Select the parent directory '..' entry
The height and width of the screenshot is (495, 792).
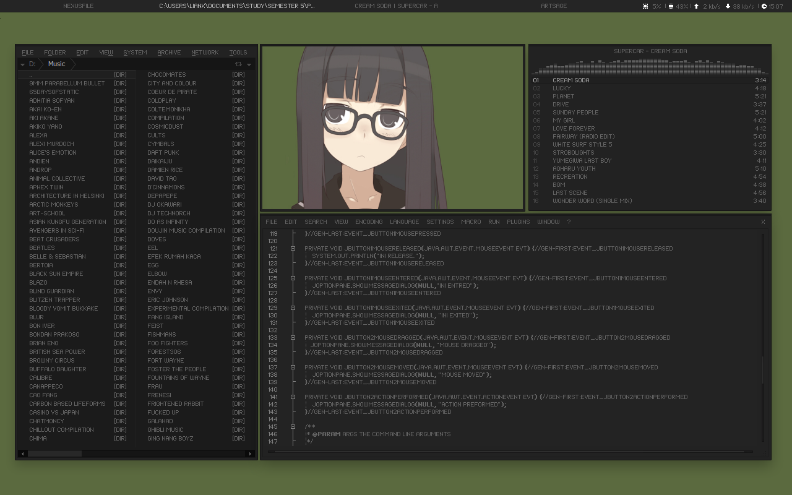[x=76, y=75]
